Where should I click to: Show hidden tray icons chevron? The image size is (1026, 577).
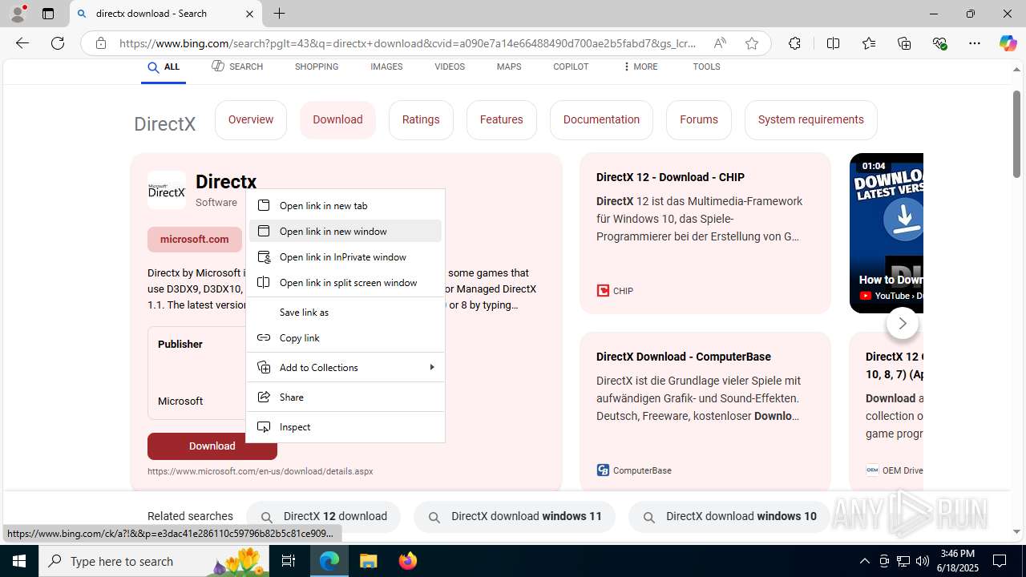(x=864, y=561)
